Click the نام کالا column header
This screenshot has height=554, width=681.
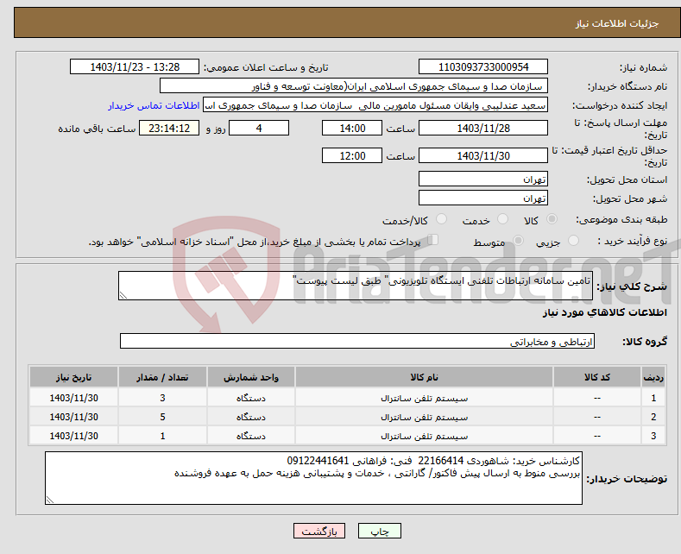tap(424, 377)
